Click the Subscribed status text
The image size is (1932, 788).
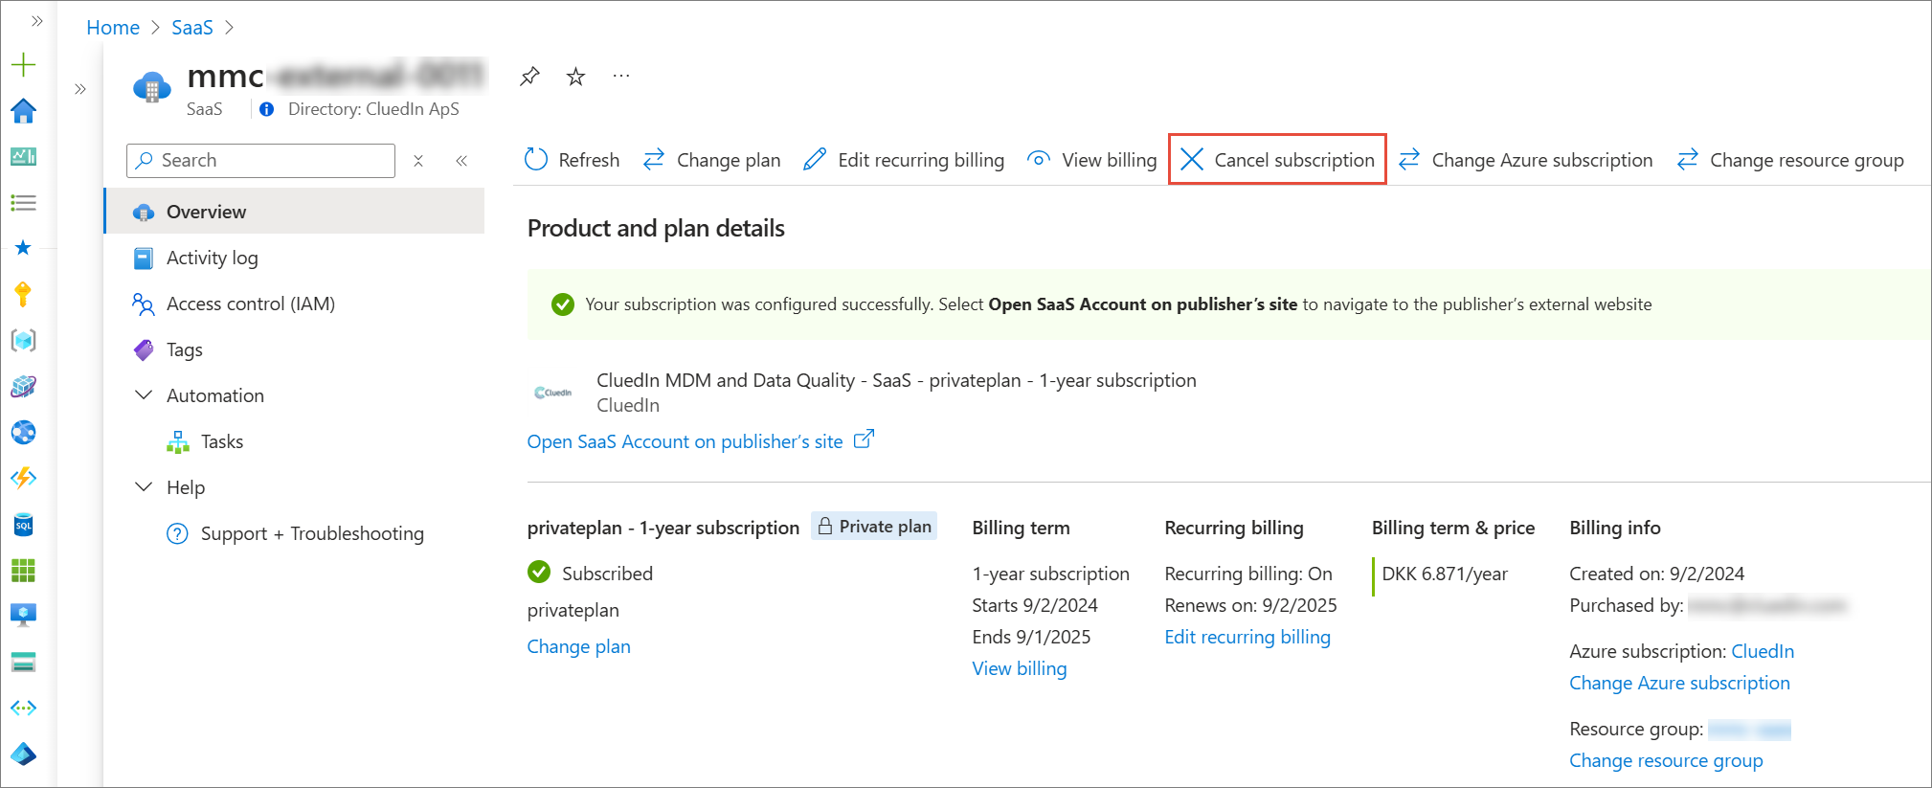(x=607, y=574)
